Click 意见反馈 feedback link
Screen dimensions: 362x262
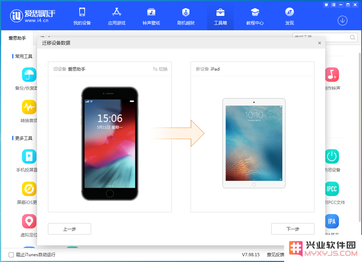pyautogui.click(x=276, y=254)
